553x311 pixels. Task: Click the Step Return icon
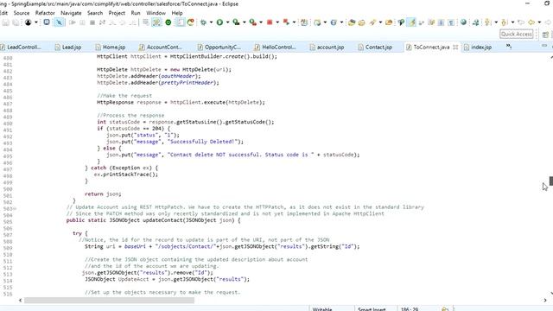pyautogui.click(x=132, y=22)
